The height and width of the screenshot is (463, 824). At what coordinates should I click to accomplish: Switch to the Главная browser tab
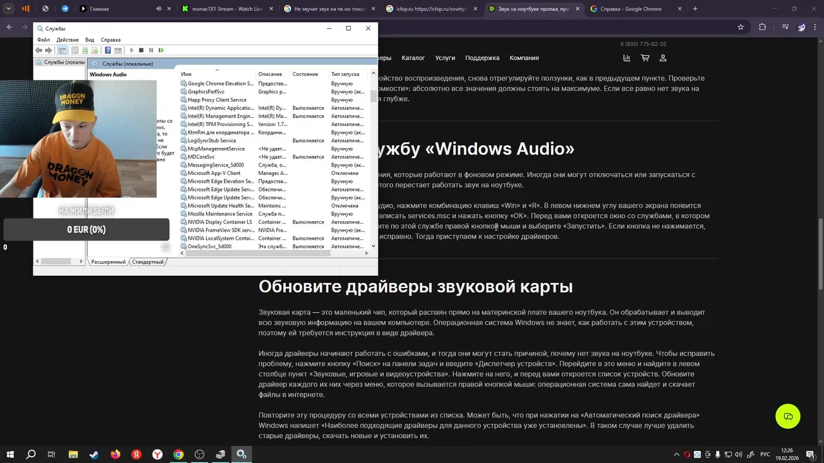pyautogui.click(x=124, y=9)
